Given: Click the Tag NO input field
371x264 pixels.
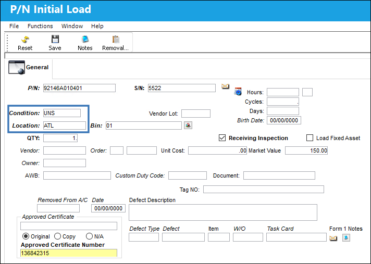Looking at the screenshot, I should click(264, 190).
